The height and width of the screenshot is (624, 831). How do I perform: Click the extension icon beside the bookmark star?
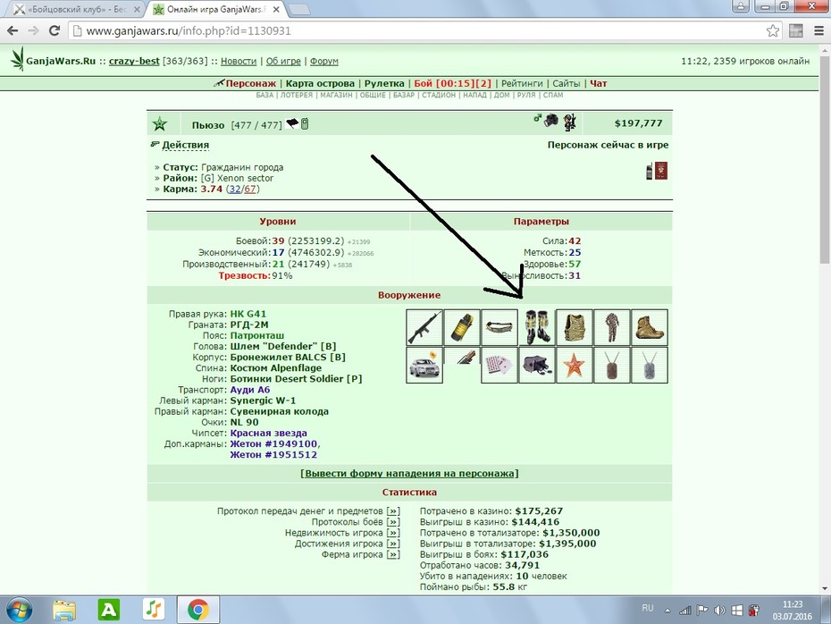(x=795, y=30)
